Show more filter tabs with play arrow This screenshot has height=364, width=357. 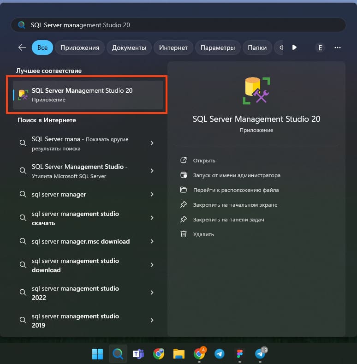[x=294, y=48]
